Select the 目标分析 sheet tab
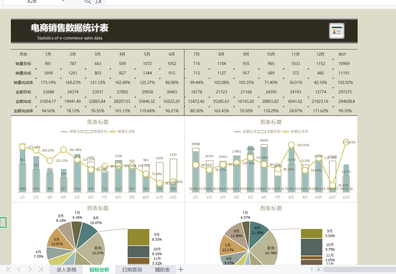Image resolution: width=396 pixels, height=274 pixels. click(99, 270)
